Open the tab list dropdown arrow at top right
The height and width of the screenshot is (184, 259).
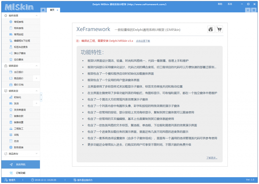click(248, 10)
